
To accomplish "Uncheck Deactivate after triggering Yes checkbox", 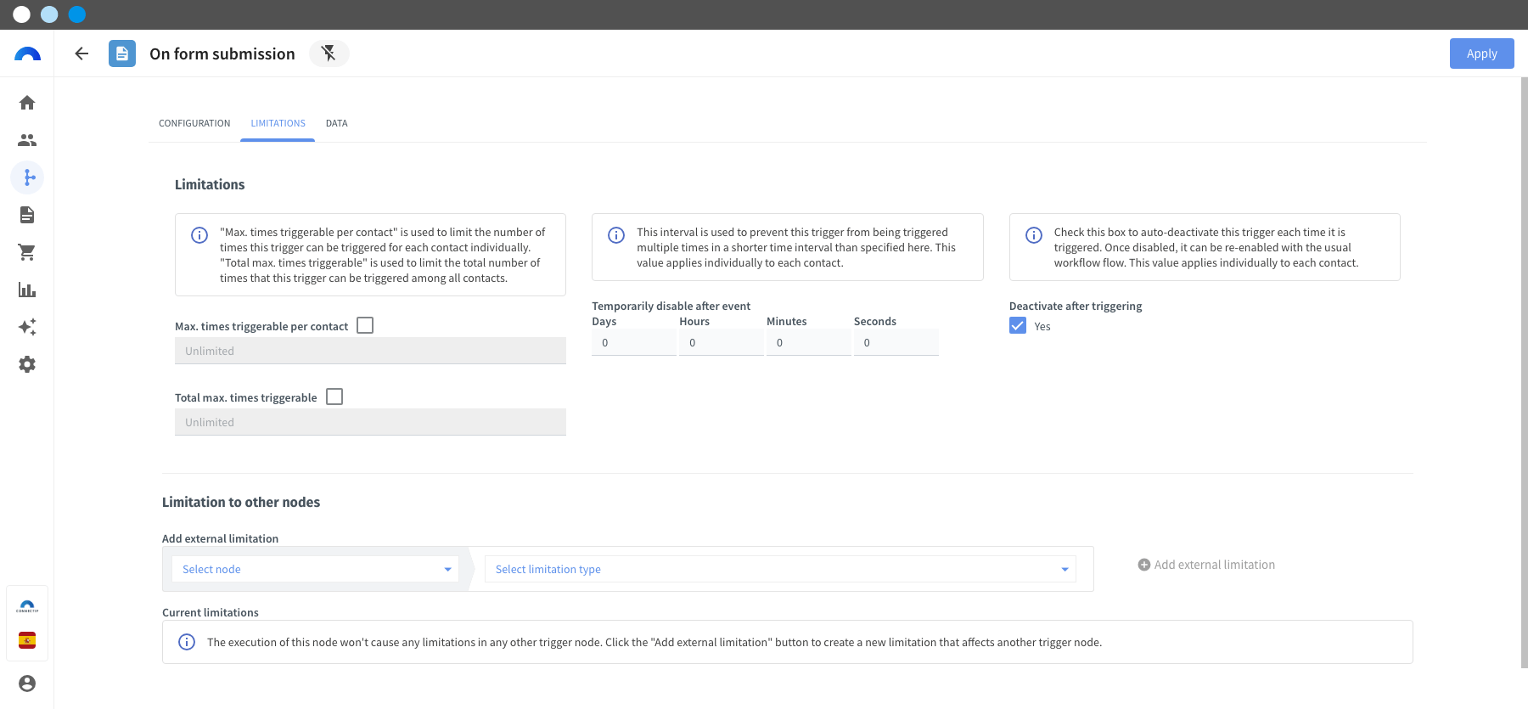I will point(1018,326).
